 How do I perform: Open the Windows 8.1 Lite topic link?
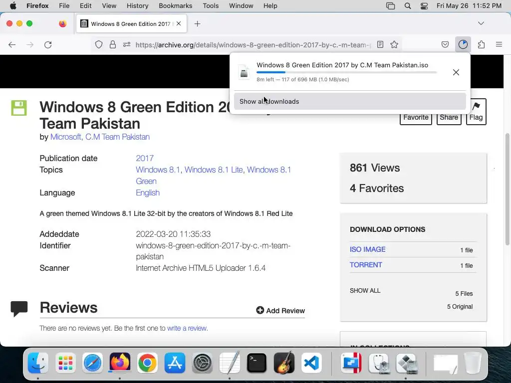[214, 170]
